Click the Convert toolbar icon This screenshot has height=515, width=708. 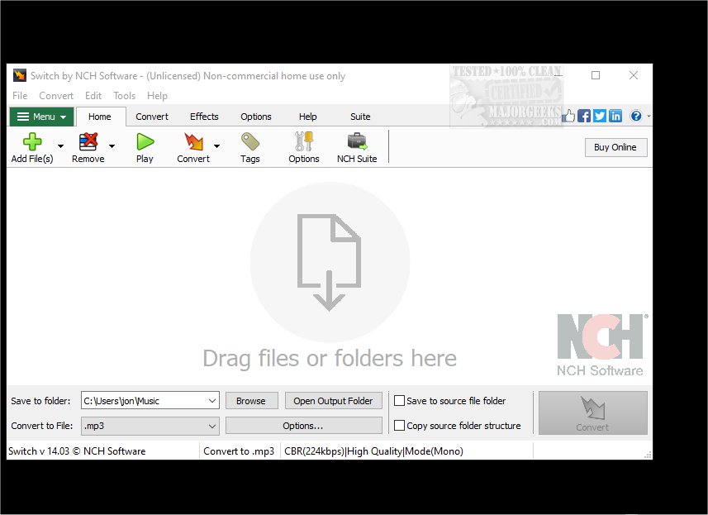[193, 142]
